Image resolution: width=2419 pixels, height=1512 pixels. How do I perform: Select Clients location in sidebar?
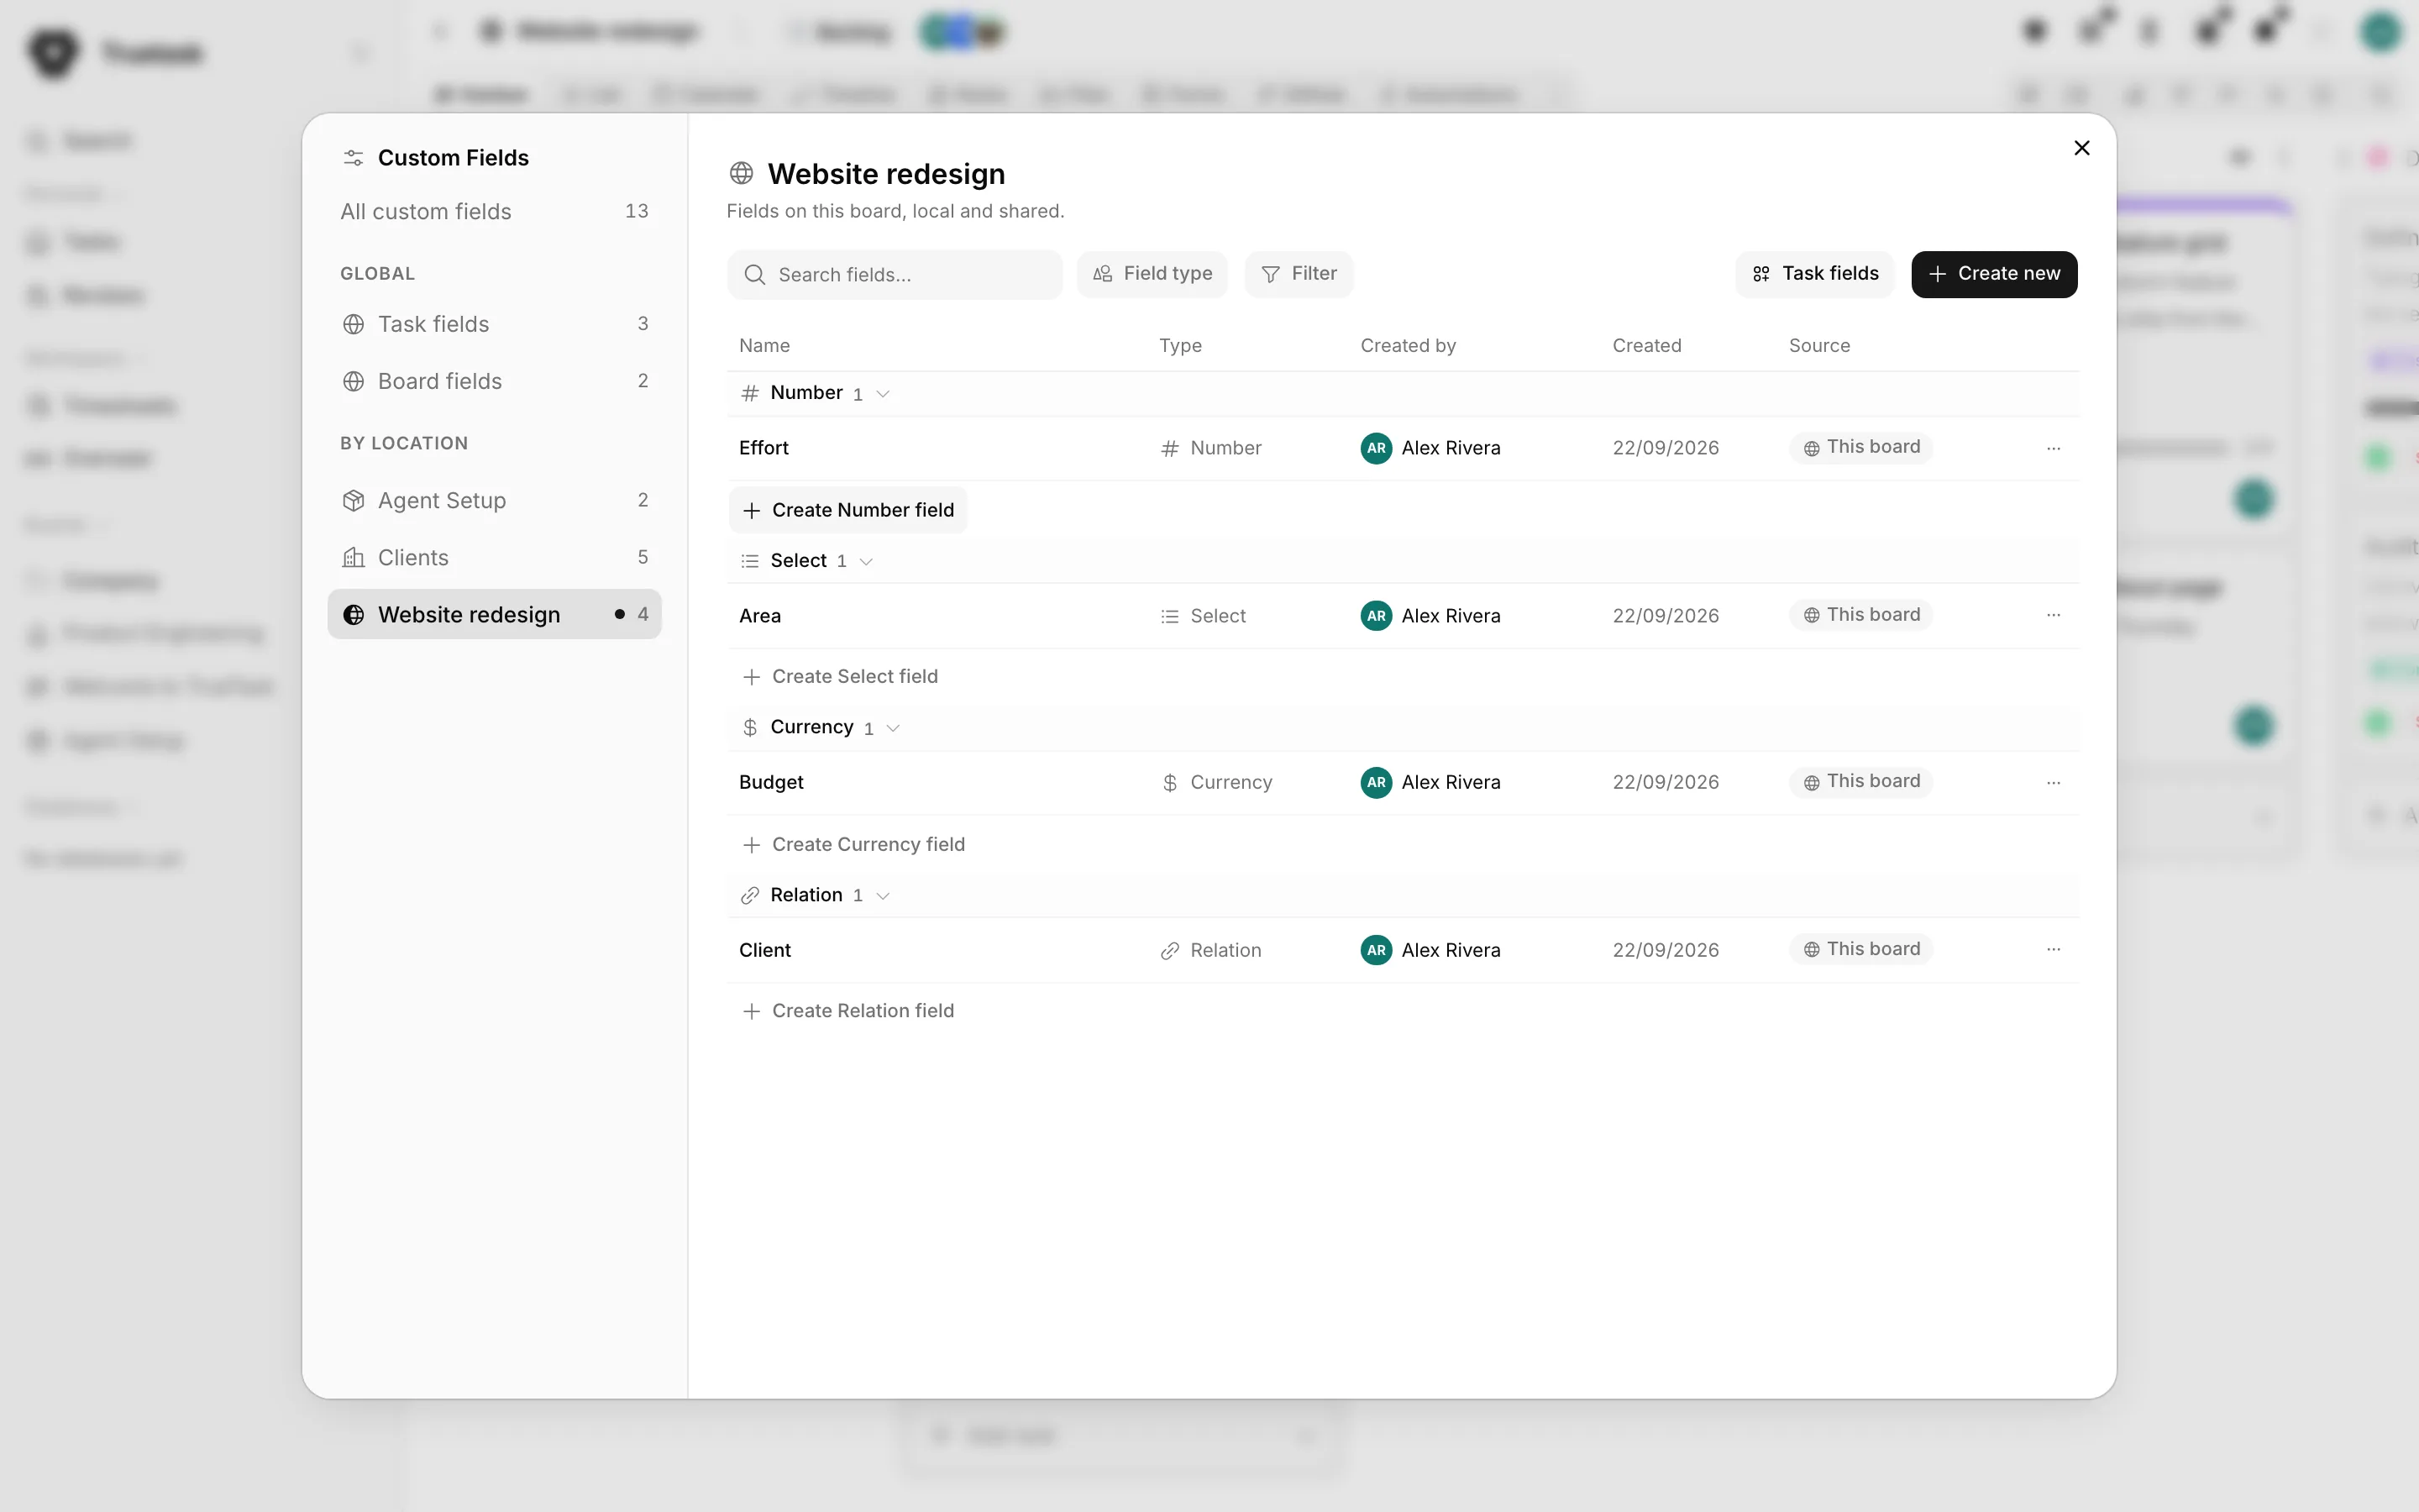click(x=494, y=557)
